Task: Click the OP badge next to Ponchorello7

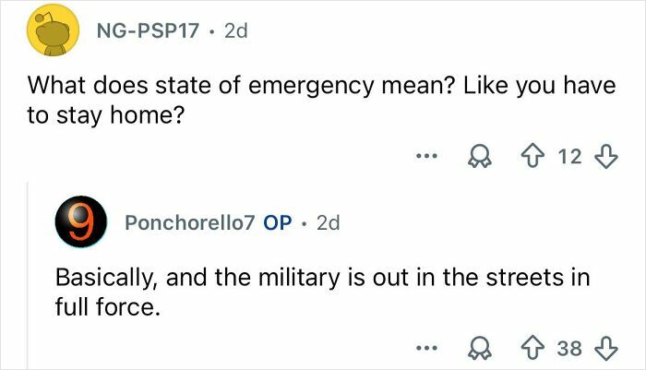Action: tap(278, 224)
